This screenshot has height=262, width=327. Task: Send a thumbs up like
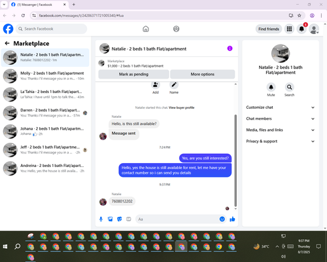[x=232, y=219]
